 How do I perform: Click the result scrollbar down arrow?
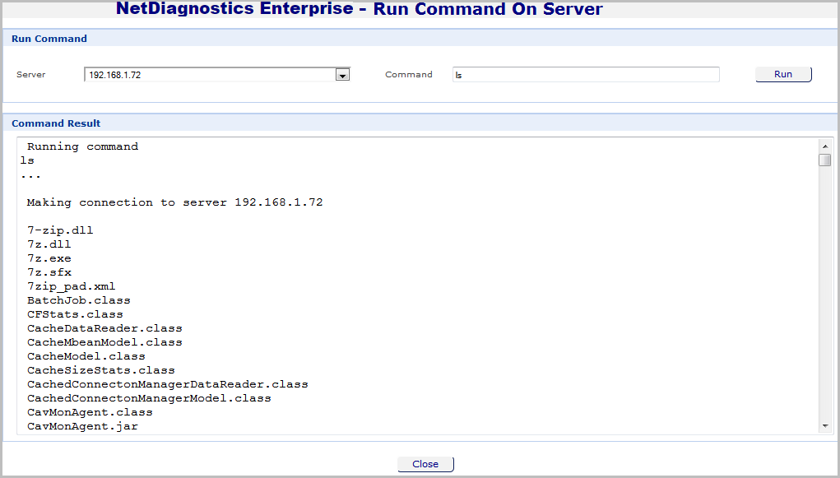click(825, 426)
